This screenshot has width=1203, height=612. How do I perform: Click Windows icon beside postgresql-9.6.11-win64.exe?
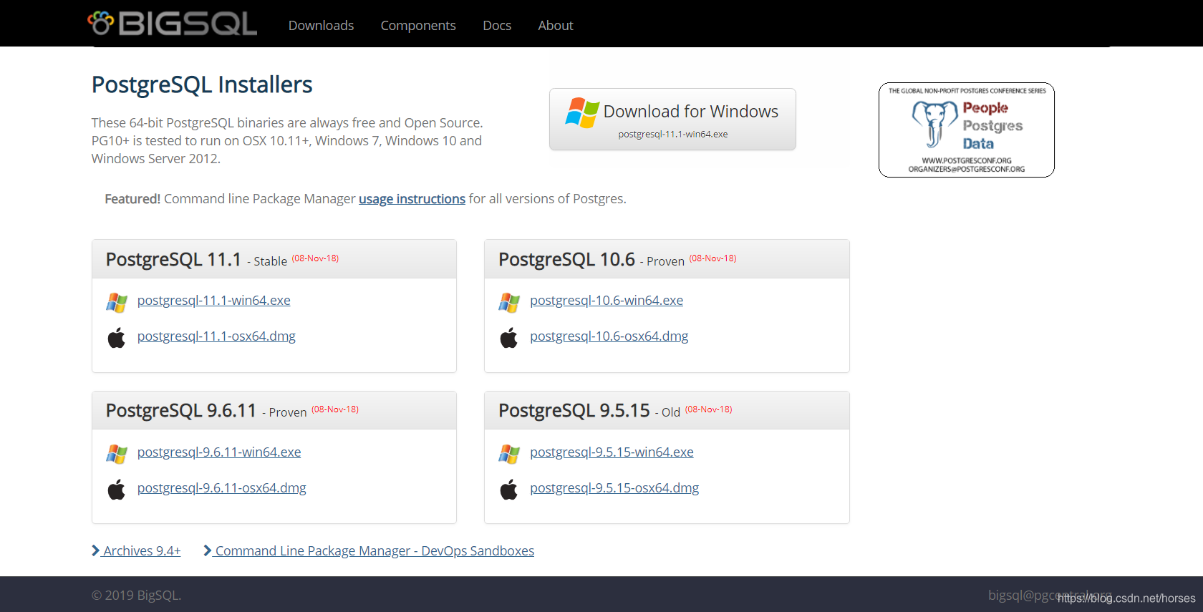pyautogui.click(x=117, y=454)
